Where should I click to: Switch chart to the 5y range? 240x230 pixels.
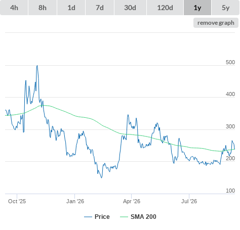[225, 8]
